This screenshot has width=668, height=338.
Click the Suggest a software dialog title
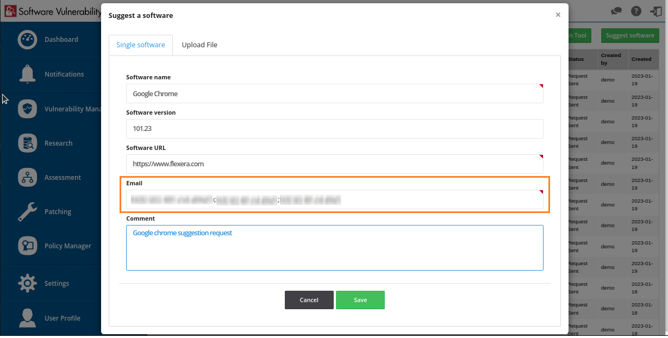(x=141, y=15)
